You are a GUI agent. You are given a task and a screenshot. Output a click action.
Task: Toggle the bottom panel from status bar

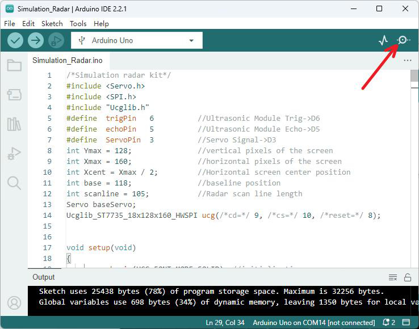pos(406,322)
